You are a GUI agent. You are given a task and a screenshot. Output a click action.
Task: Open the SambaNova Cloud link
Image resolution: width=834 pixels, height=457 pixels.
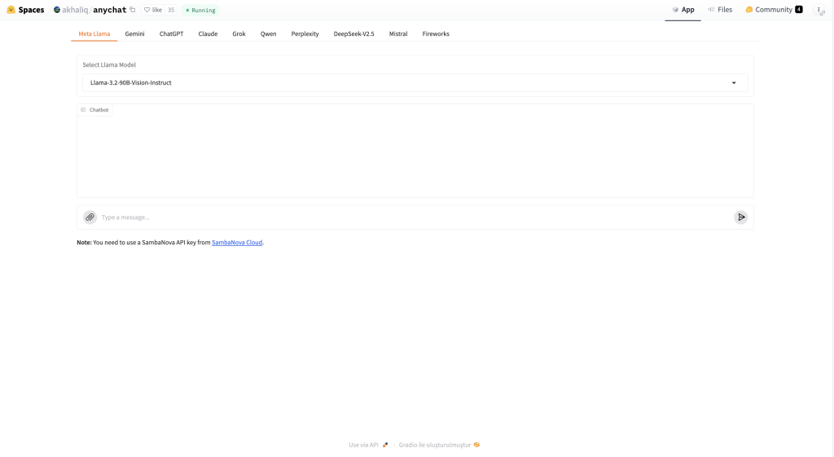click(237, 242)
